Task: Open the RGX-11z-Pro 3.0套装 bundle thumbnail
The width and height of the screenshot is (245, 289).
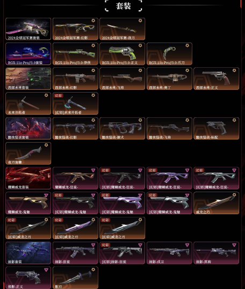Action: click(28, 54)
